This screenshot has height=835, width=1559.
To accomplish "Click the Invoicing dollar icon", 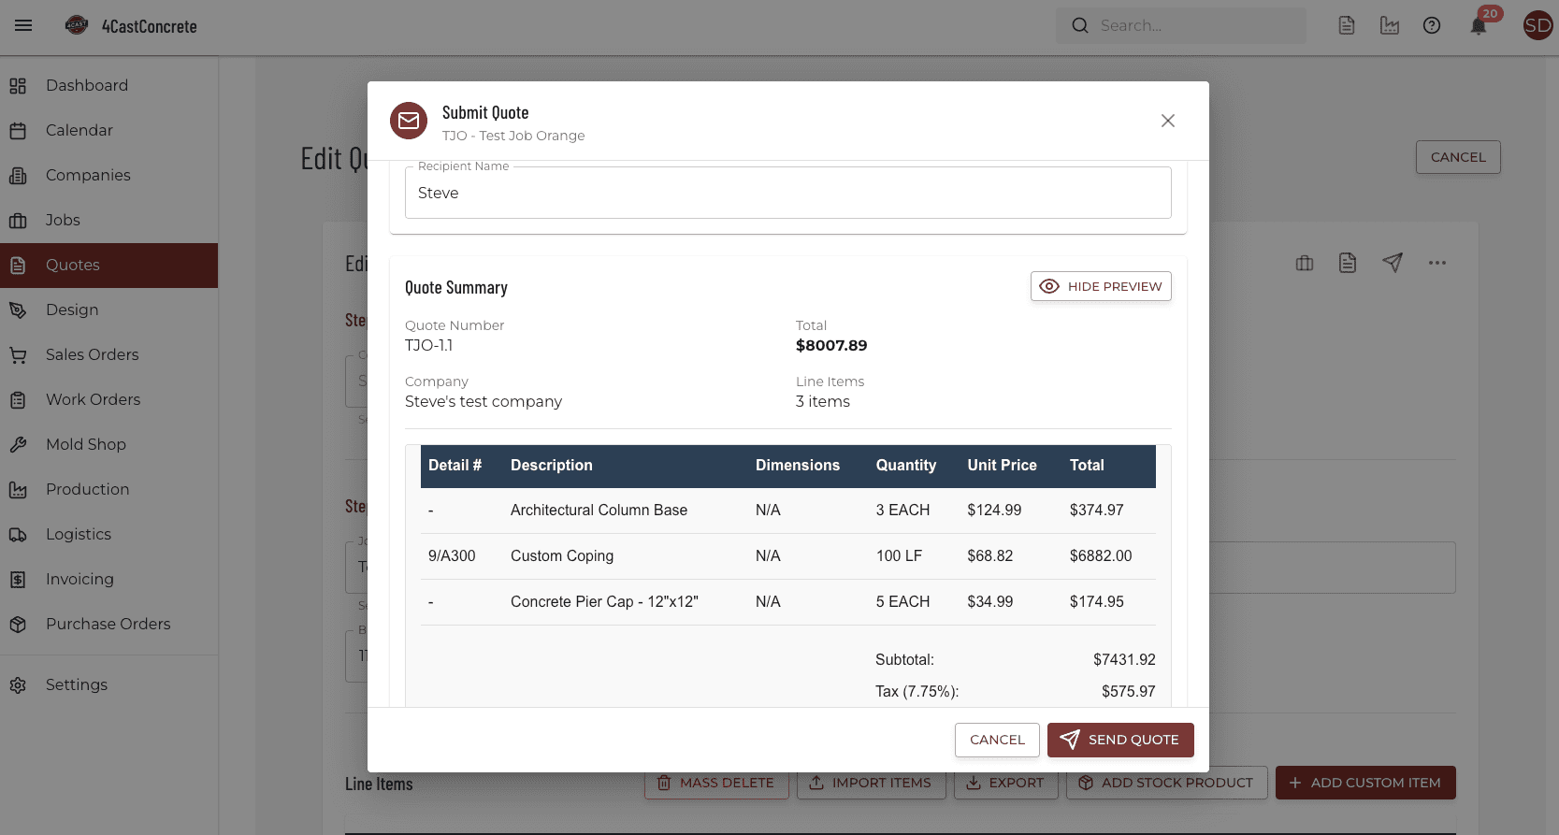I will (18, 580).
